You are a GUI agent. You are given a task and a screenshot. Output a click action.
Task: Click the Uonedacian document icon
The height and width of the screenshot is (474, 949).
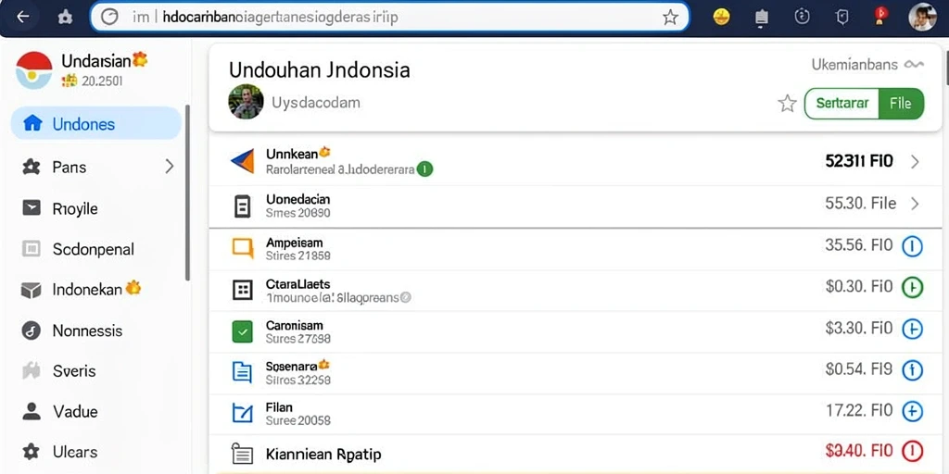242,206
